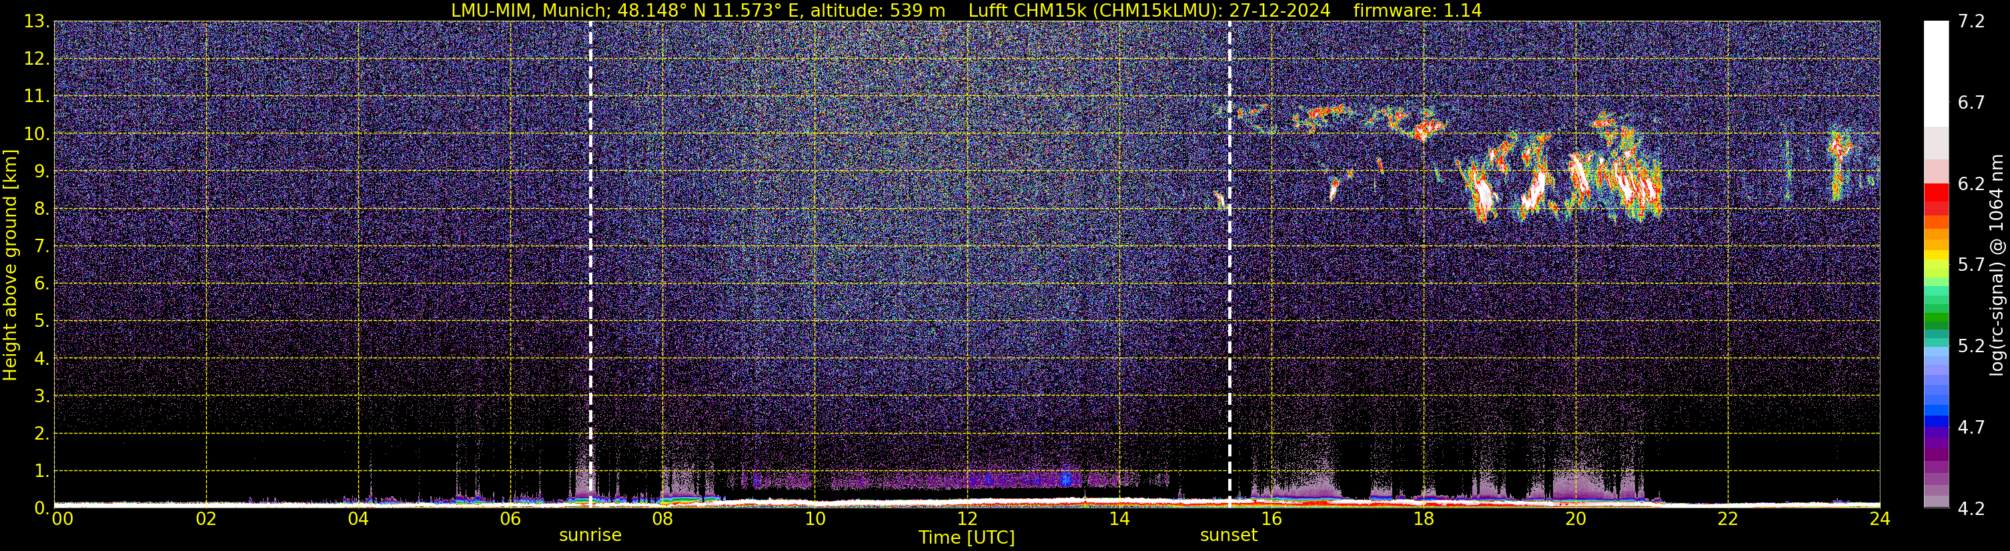The height and width of the screenshot is (551, 2010).
Task: Click time tick label '06'
Action: (510, 519)
